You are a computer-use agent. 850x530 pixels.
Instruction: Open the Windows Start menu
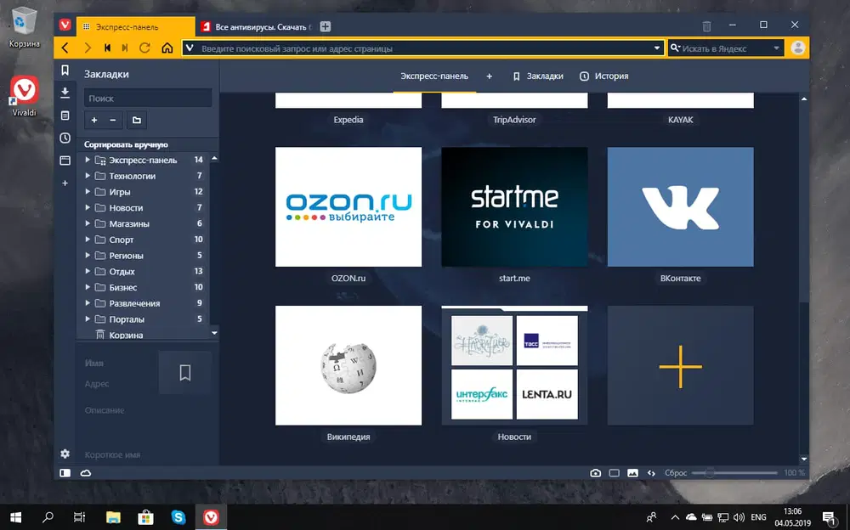[x=15, y=517]
